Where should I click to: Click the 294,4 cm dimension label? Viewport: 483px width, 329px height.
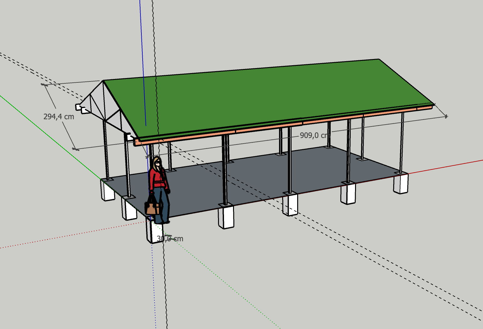tap(59, 117)
